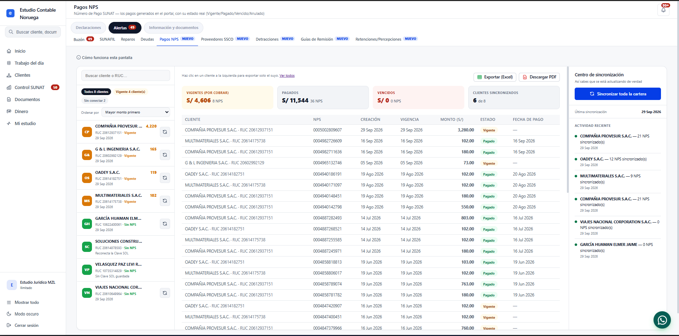Click Sincronizar toda la cartera button

pos(618,94)
